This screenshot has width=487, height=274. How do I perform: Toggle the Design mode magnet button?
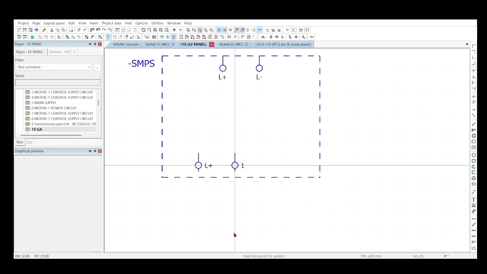coord(242,30)
